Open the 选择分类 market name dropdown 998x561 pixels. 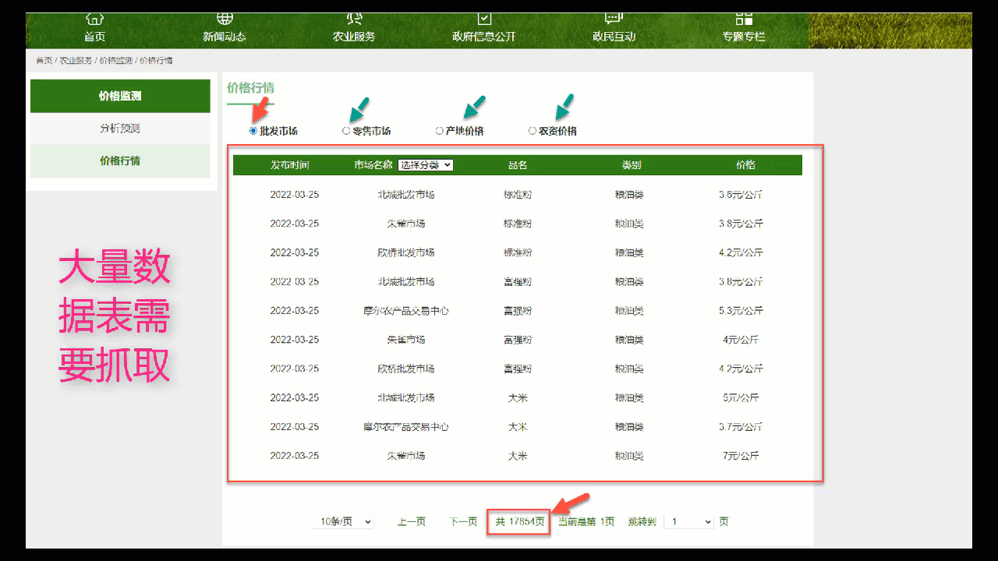(425, 165)
